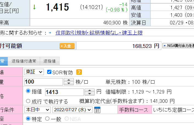Switch to 逆指値付通常 tab
Image resolution: width=194 pixels, height=125 pixels.
pos(24,61)
